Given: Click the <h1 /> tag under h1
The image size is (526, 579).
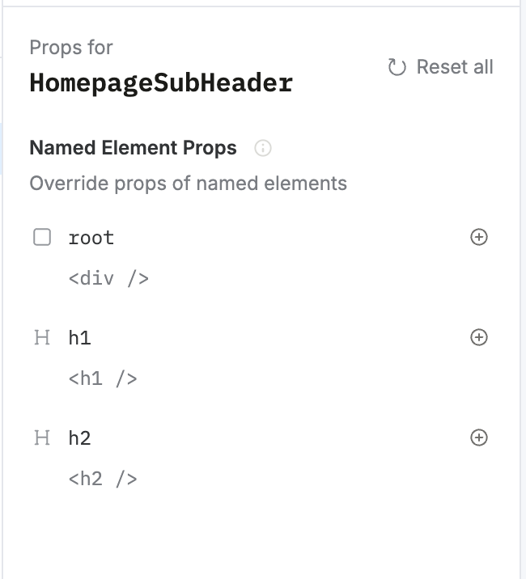Looking at the screenshot, I should 103,378.
